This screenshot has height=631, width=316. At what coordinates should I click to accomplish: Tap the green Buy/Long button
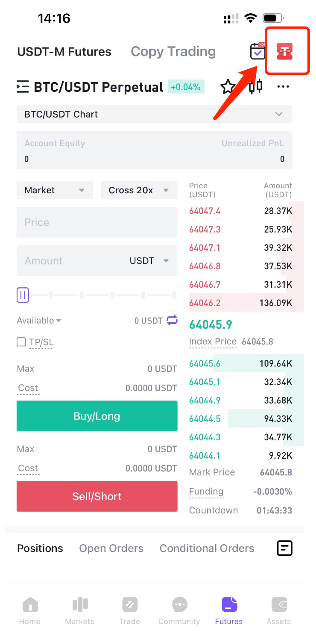(x=97, y=416)
